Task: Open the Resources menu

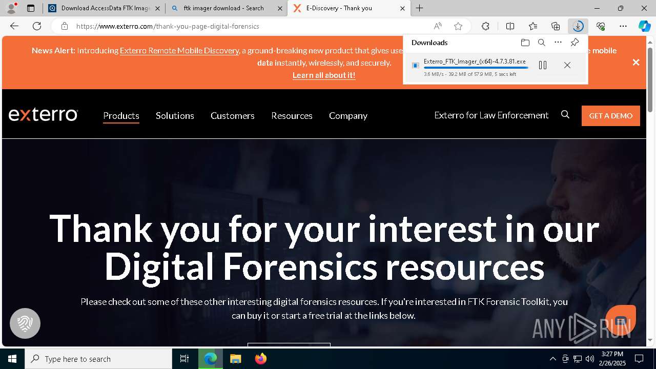Action: pyautogui.click(x=292, y=116)
